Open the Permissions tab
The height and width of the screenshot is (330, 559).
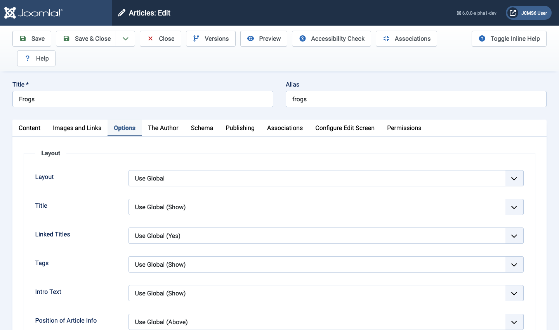click(404, 128)
